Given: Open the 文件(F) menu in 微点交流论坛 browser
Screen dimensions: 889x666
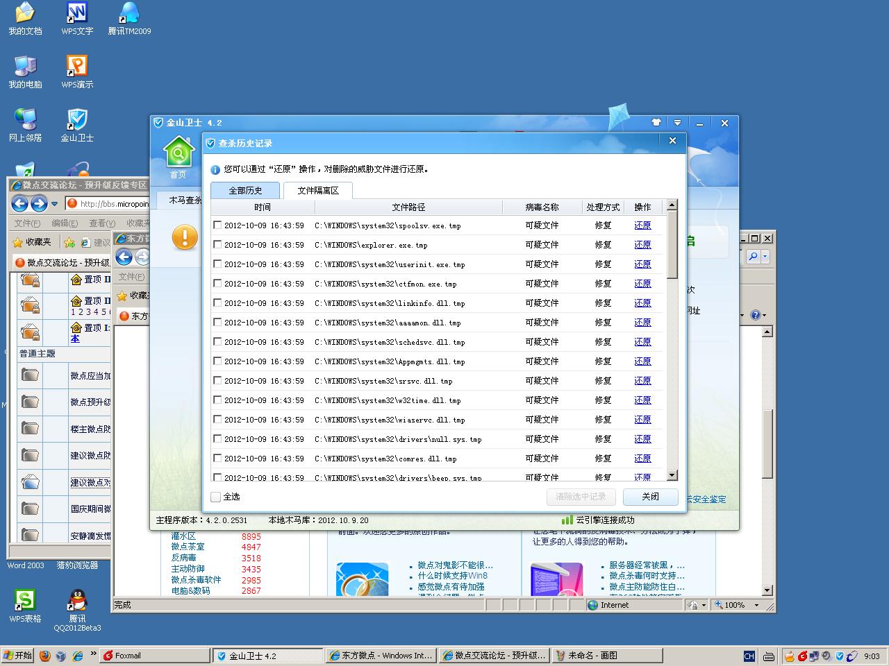Looking at the screenshot, I should [27, 223].
